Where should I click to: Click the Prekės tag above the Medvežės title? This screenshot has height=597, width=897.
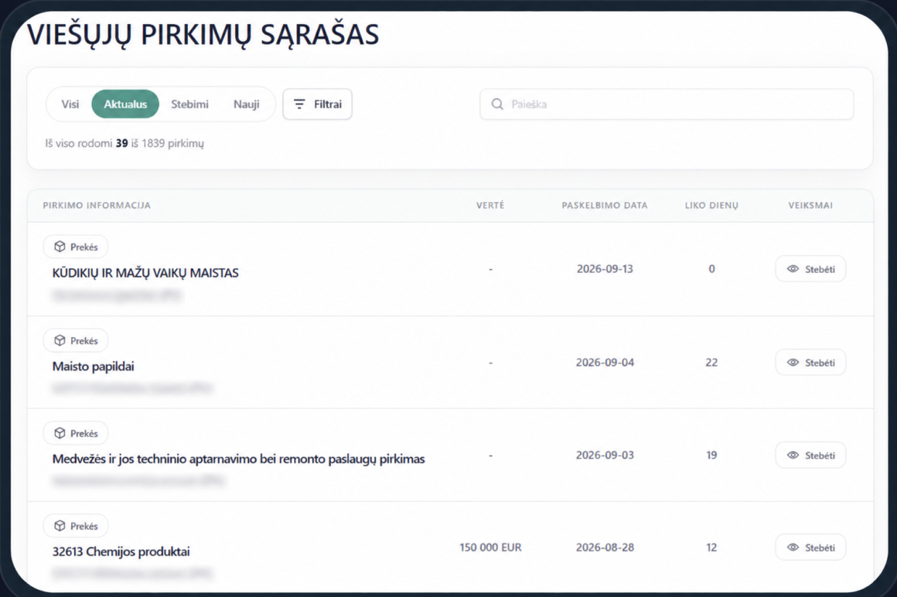76,434
